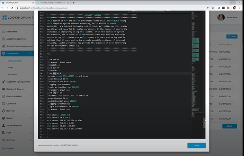This screenshot has width=244, height=156.
Task: Select the 04/22/2020 config date cell
Action: click(x=225, y=59)
